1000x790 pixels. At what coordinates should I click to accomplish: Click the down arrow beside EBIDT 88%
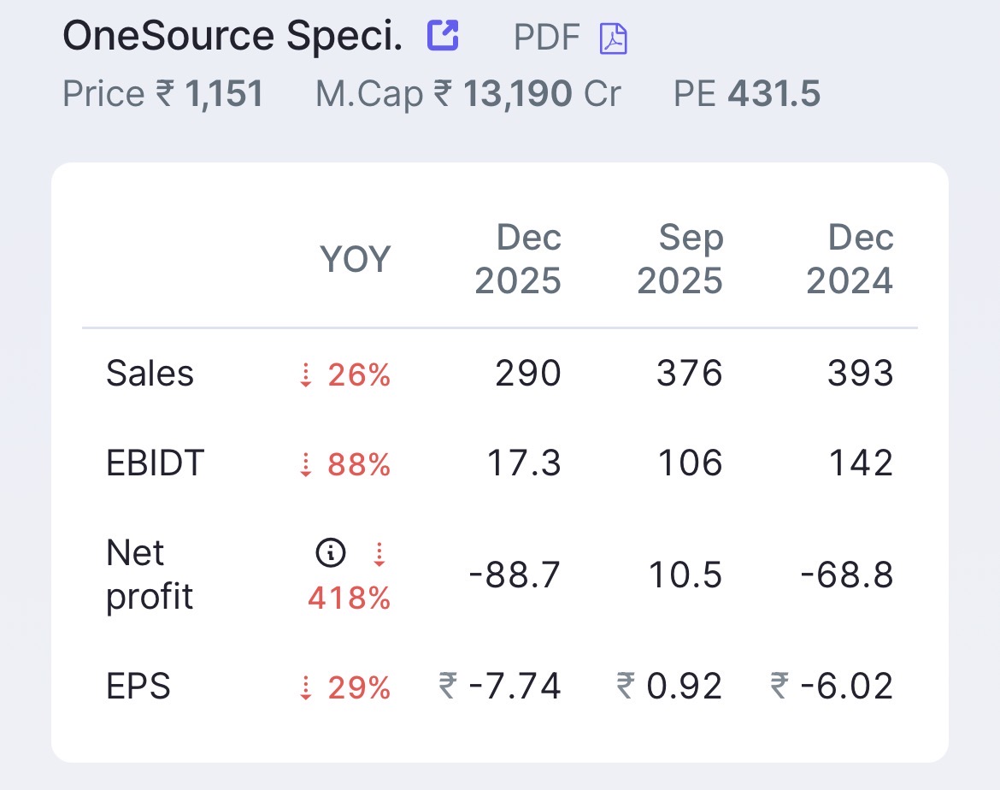pos(306,465)
